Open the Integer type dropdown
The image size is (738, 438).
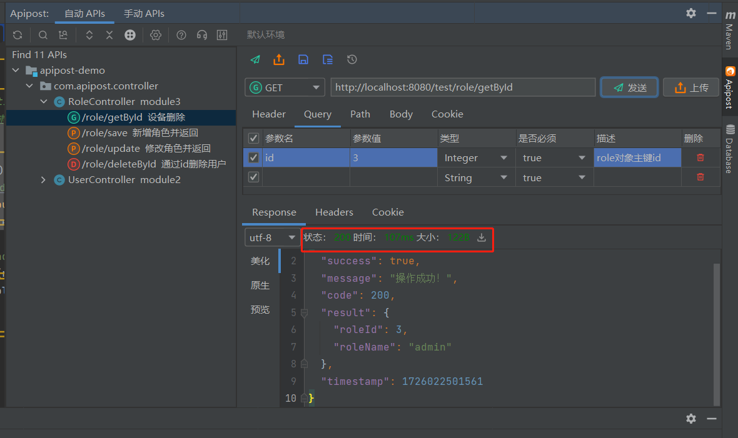(x=477, y=157)
